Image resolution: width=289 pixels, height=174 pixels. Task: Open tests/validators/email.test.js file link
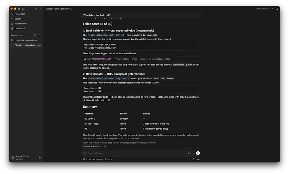tap(106, 35)
